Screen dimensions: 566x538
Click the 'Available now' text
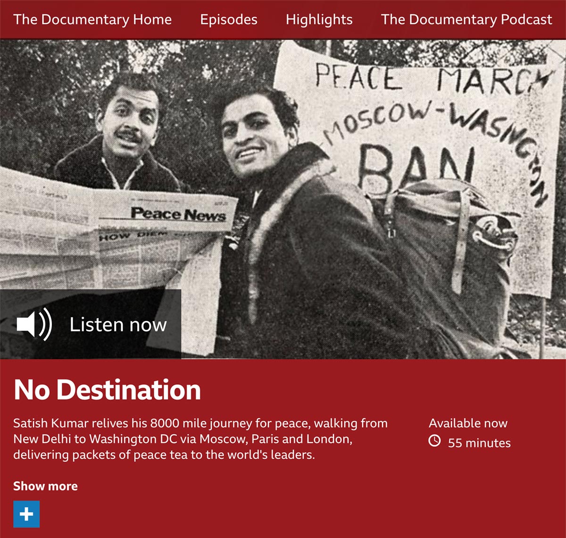pos(468,423)
